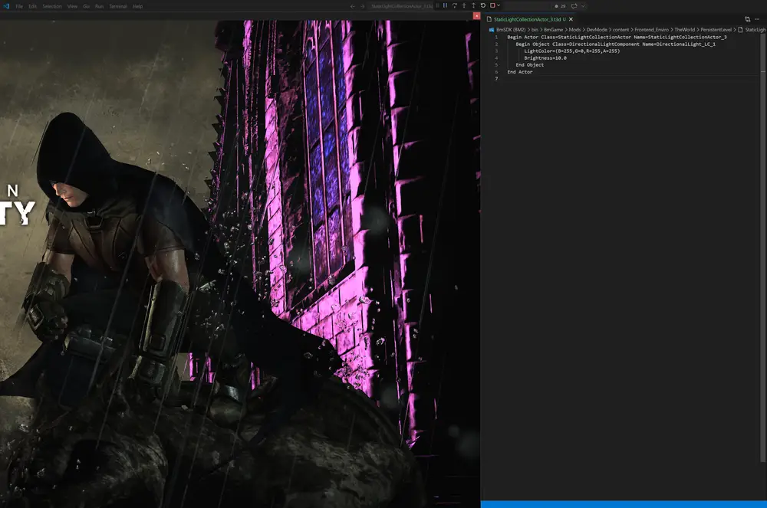The width and height of the screenshot is (767, 508).
Task: Click the debug Step Over button
Action: tap(454, 6)
